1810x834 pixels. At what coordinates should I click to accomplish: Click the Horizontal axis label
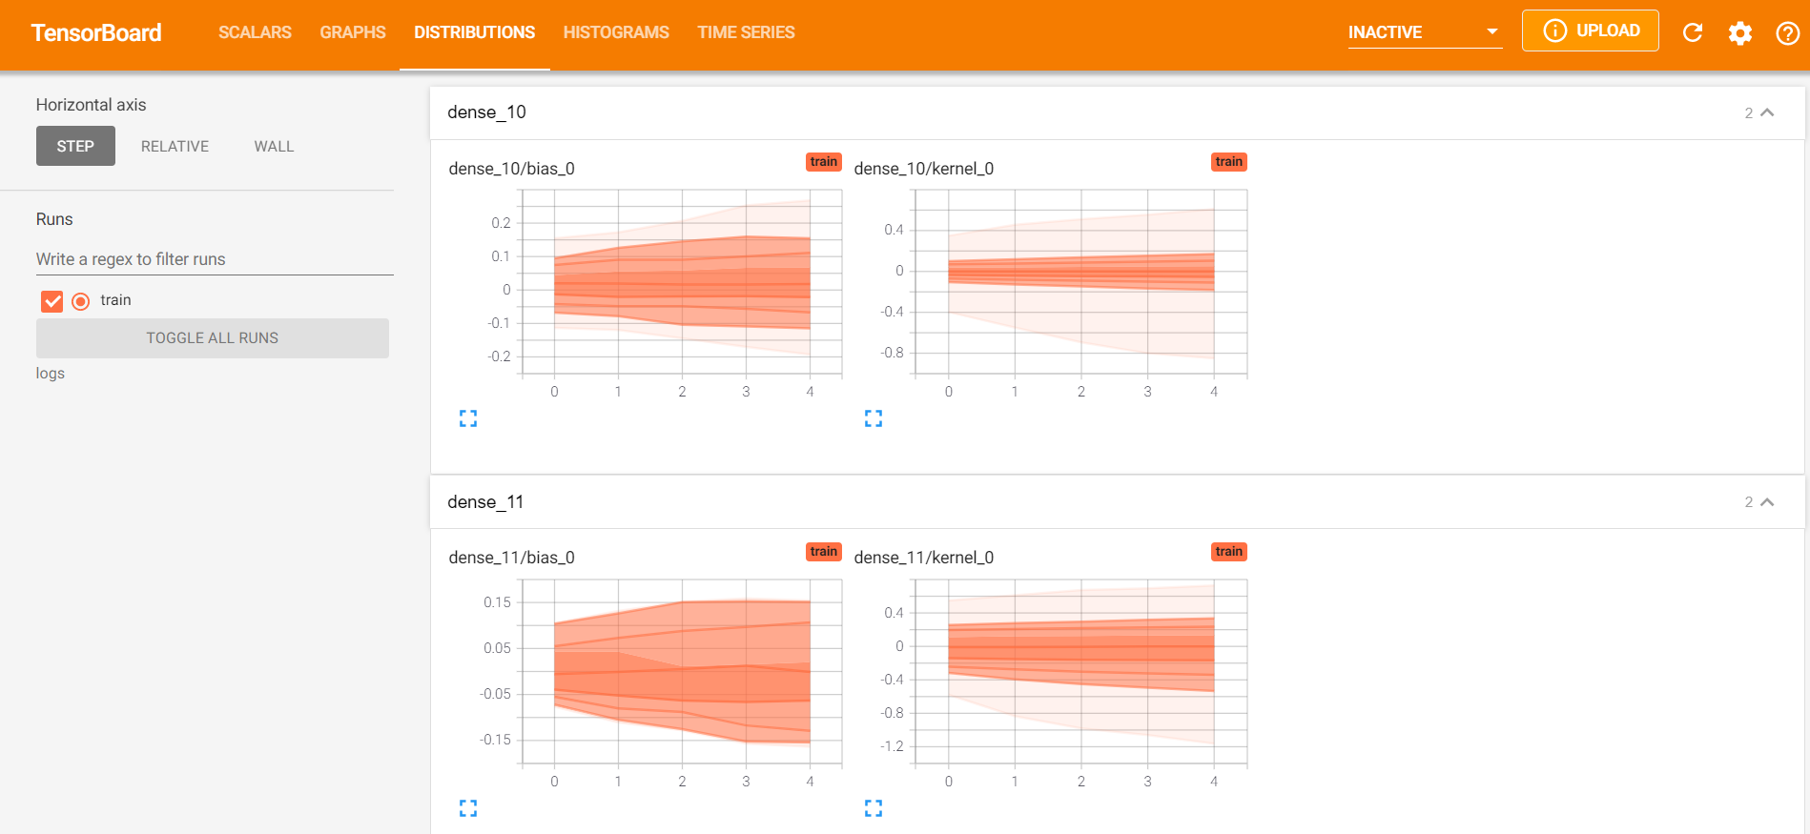click(x=92, y=105)
